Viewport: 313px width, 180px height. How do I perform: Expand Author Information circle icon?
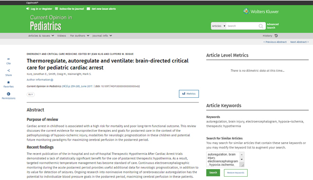[52, 80]
